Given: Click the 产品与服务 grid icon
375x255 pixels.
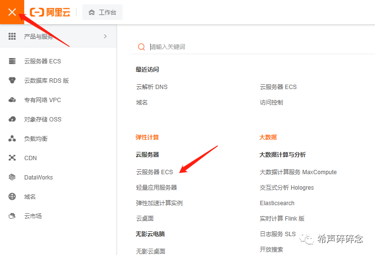Looking at the screenshot, I should [12, 36].
